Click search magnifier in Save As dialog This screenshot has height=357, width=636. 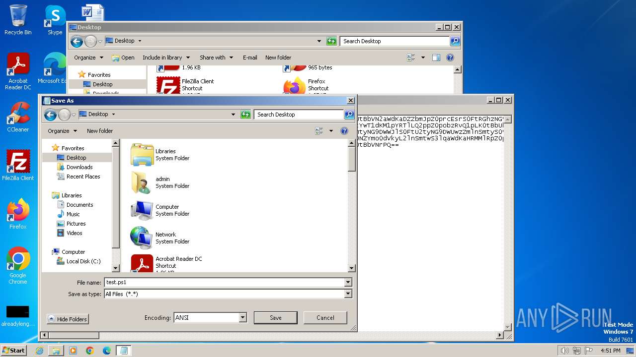pos(349,115)
